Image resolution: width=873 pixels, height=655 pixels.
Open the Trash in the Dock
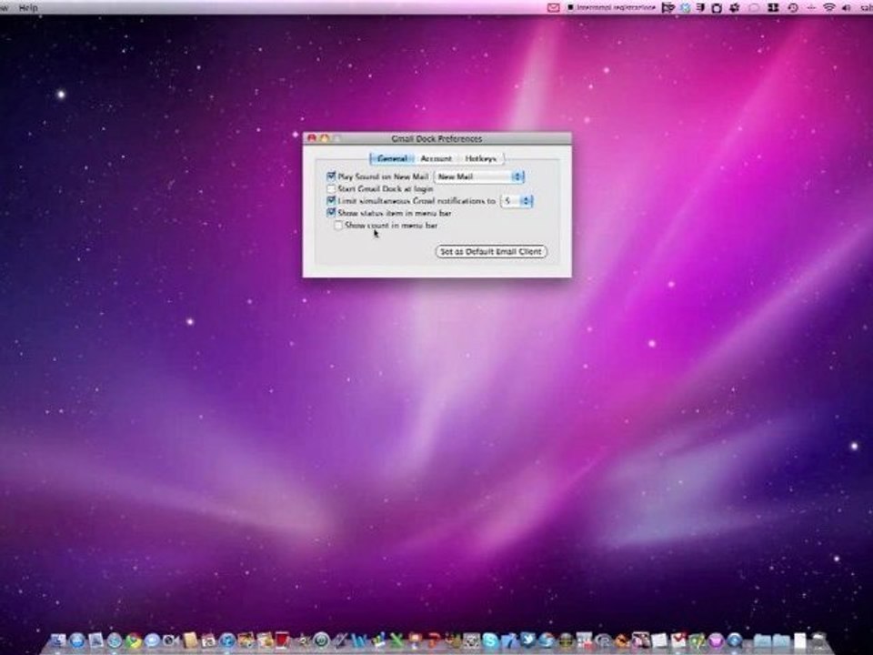click(818, 640)
